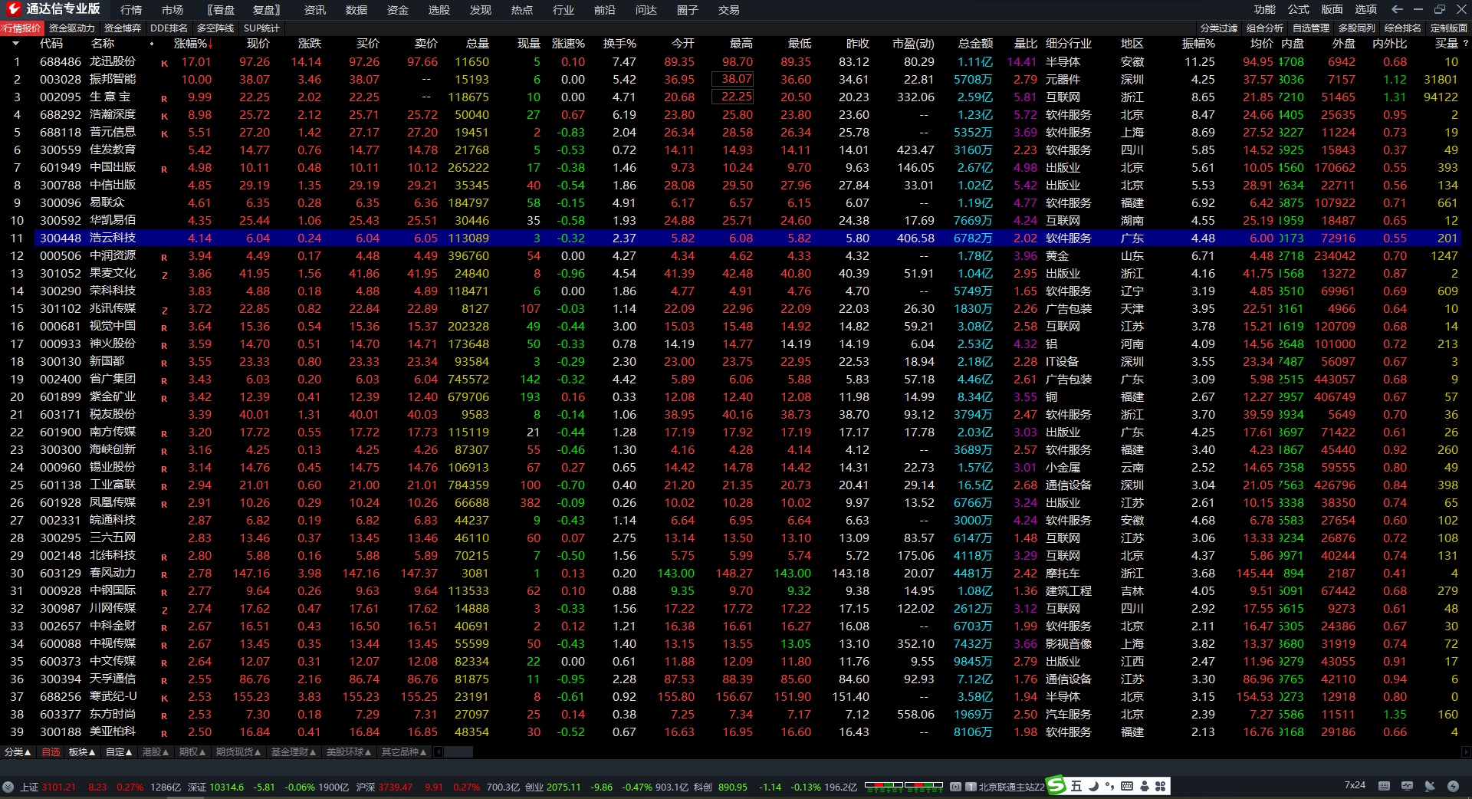Switch to the 资金驱动力 tab
The height and width of the screenshot is (799, 1472).
click(x=72, y=28)
